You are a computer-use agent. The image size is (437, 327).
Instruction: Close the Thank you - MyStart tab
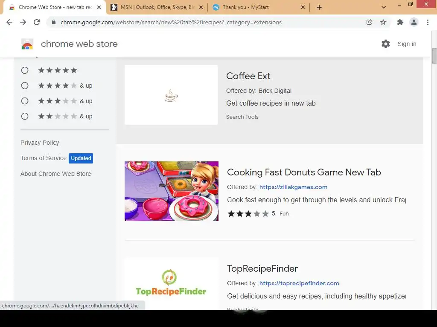coord(303,7)
